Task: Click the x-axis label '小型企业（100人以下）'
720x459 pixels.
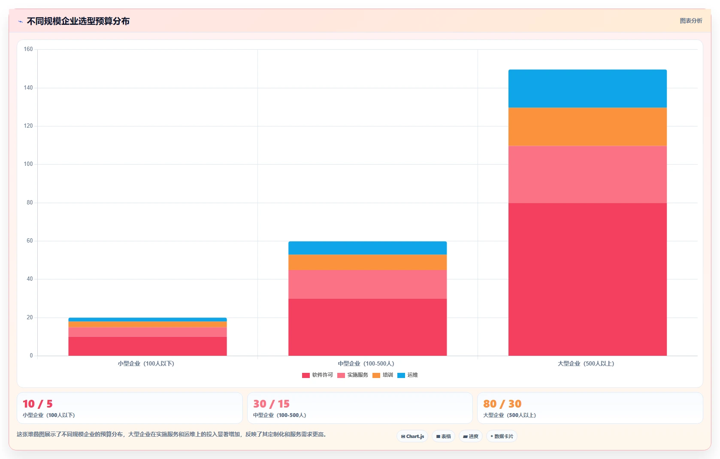Action: [x=146, y=363]
